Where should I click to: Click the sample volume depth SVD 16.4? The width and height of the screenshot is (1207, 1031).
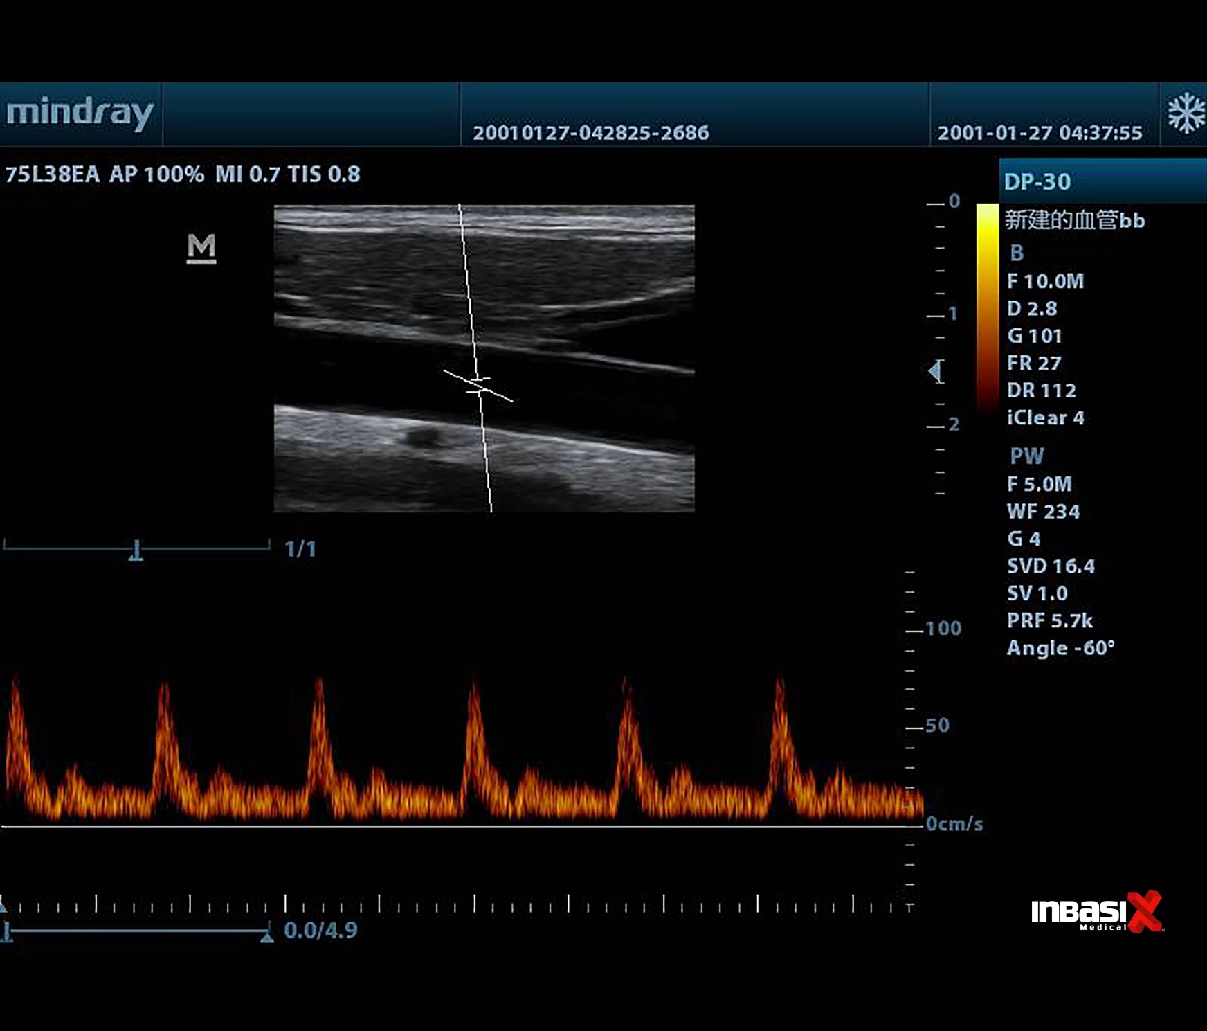pyautogui.click(x=1051, y=566)
